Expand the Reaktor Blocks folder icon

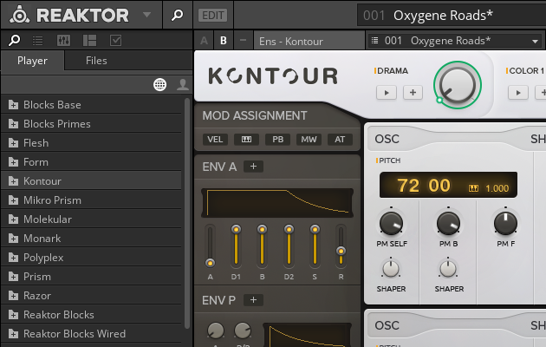tap(13, 315)
